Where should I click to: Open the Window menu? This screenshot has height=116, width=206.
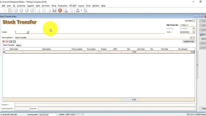point(96,6)
